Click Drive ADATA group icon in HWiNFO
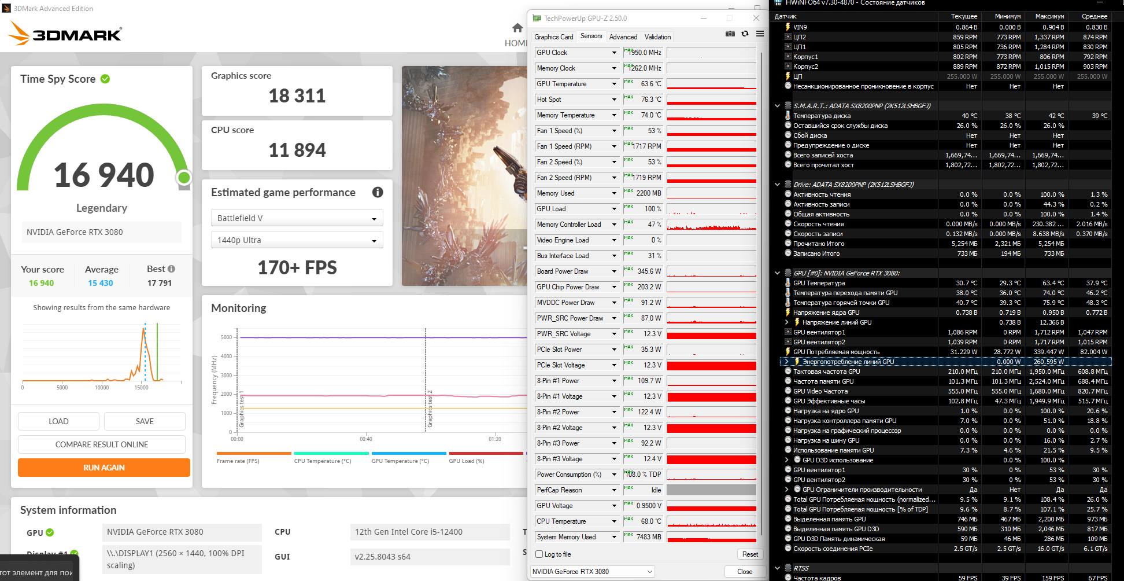Screen dimensions: 1124x581 [787, 184]
